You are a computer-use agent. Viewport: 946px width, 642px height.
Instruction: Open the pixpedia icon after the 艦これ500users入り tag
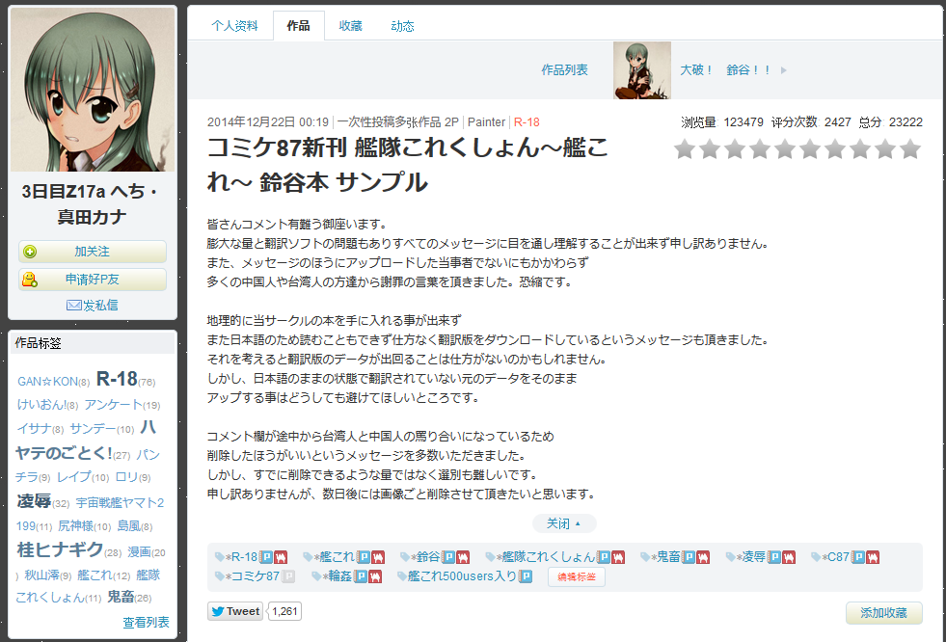click(526, 576)
